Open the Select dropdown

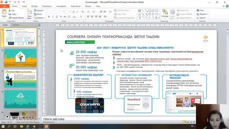[201, 18]
